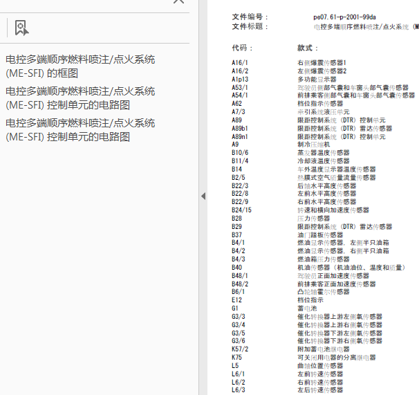
Task: Select code A62
Action: (236, 104)
